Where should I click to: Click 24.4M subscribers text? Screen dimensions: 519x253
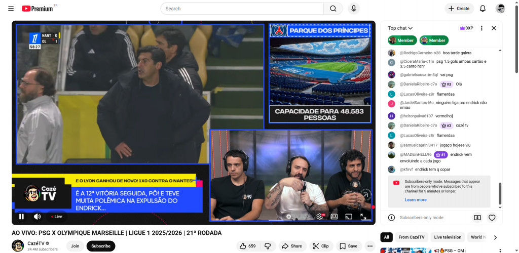43,249
